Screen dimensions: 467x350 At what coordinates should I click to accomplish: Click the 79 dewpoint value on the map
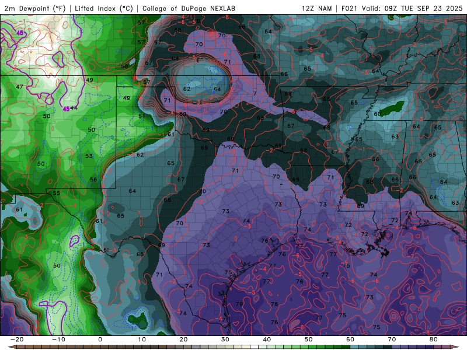[239, 304]
